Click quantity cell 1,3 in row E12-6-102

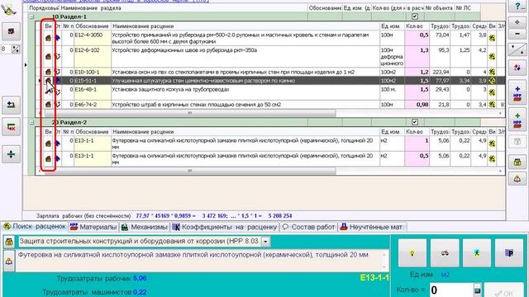[417, 56]
